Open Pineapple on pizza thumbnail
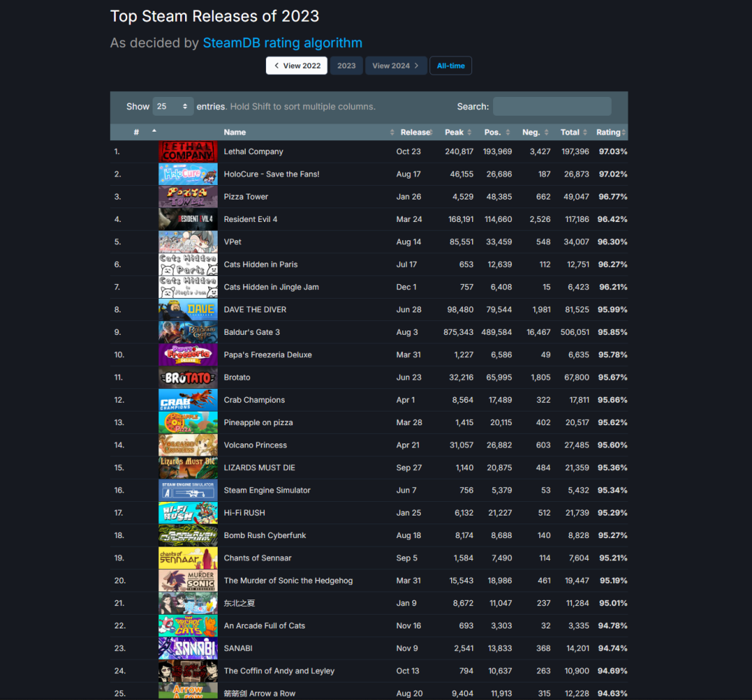This screenshot has height=700, width=752. 188,423
